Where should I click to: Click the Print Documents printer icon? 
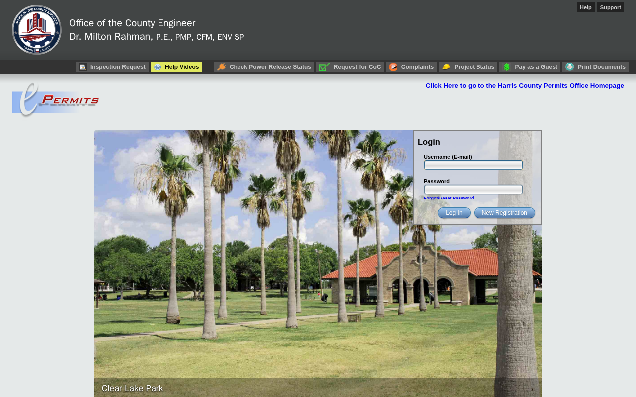pos(570,67)
